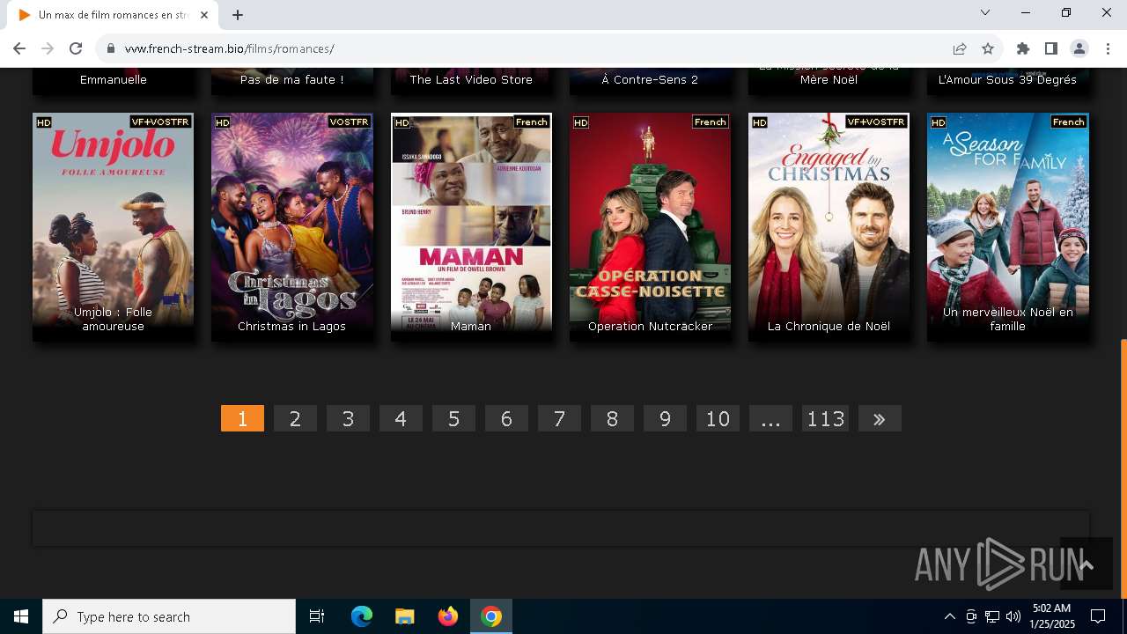Select current page 1 in pagination
The width and height of the screenshot is (1127, 634).
[242, 418]
